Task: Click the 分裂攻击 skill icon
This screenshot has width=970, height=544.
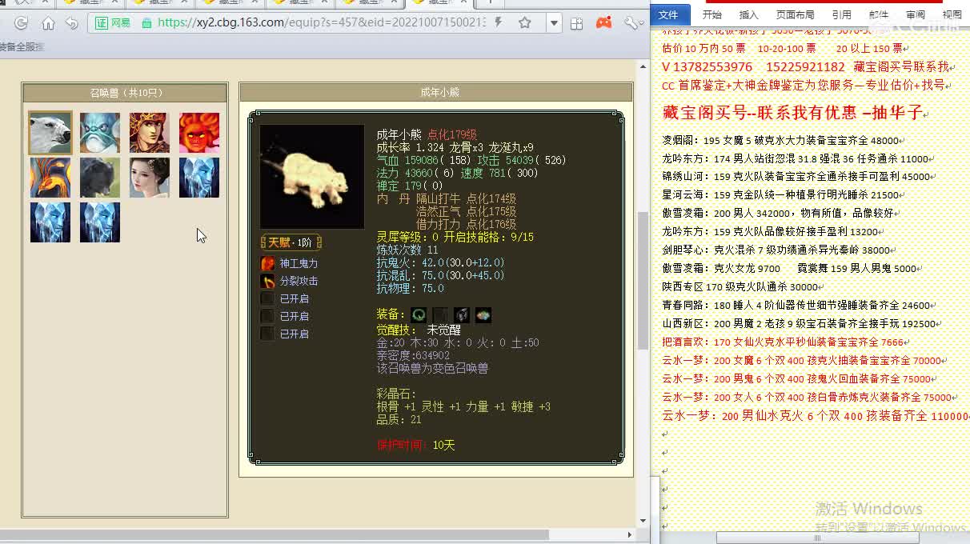Action: tap(267, 281)
